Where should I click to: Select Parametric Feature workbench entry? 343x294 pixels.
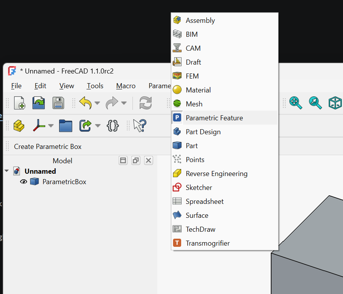click(225, 118)
